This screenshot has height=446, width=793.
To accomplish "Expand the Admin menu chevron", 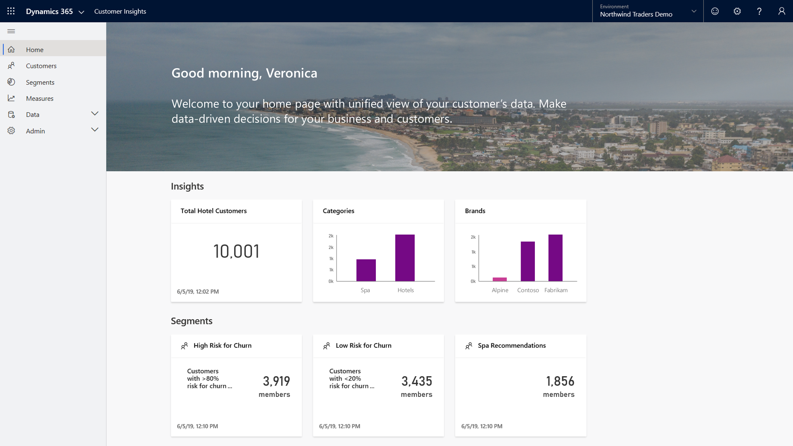I will (95, 130).
